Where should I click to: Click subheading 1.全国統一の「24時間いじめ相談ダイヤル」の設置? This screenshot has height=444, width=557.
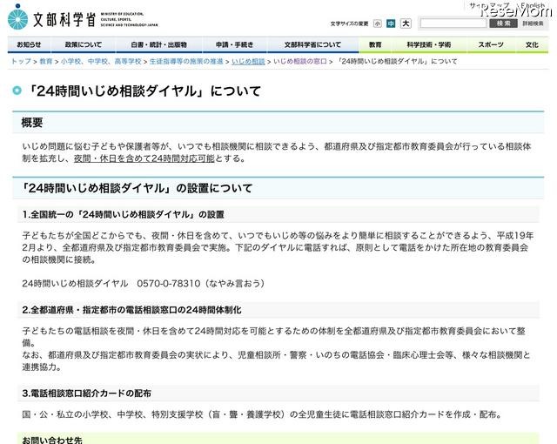pos(123,214)
